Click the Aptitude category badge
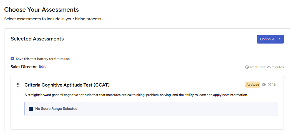 click(x=253, y=85)
